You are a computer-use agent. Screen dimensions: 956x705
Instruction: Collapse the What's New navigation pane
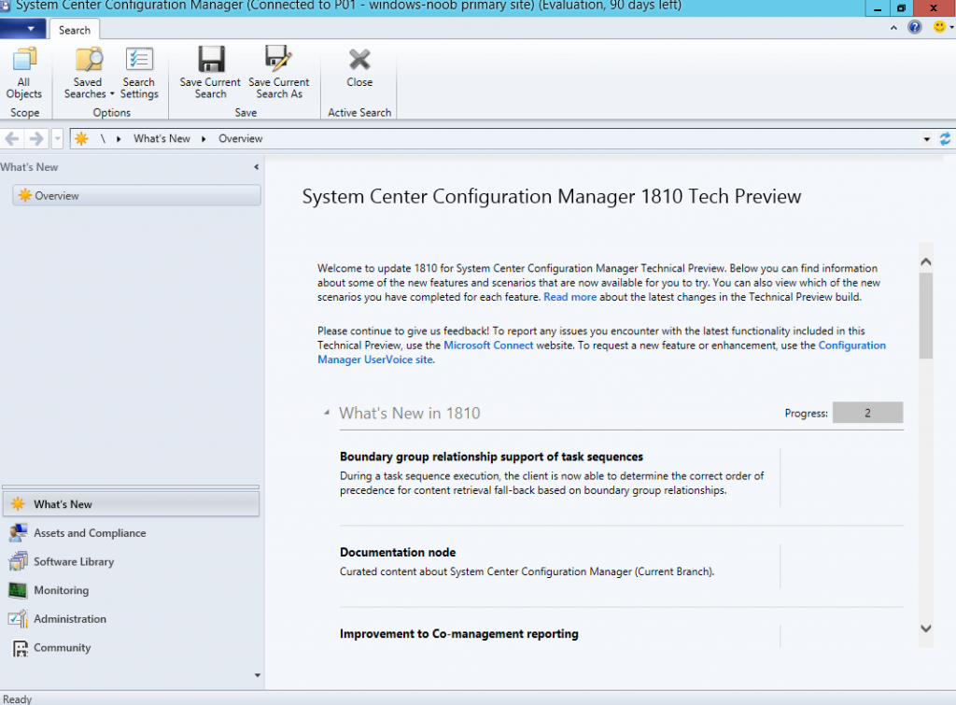pos(256,167)
